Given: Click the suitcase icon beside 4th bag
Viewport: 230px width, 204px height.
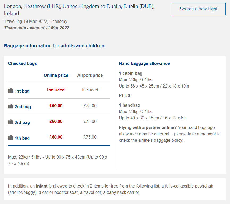Looking at the screenshot, I should (11, 138).
